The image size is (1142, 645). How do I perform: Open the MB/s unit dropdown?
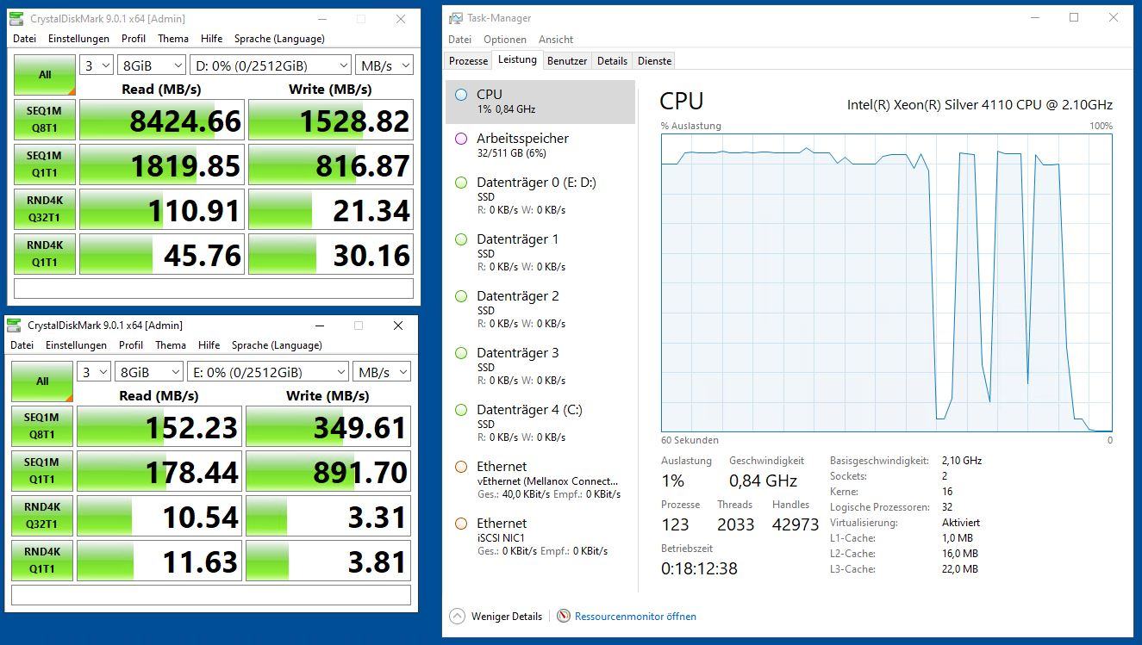[384, 65]
